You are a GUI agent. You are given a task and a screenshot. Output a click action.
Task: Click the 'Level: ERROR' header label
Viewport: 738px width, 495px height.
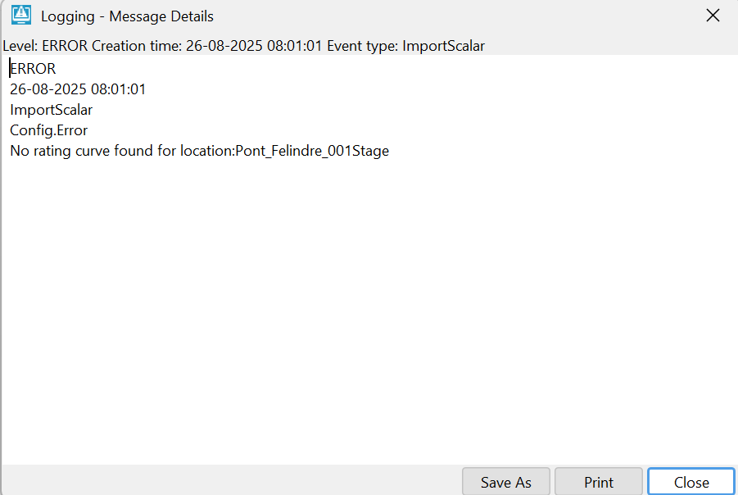coord(45,46)
